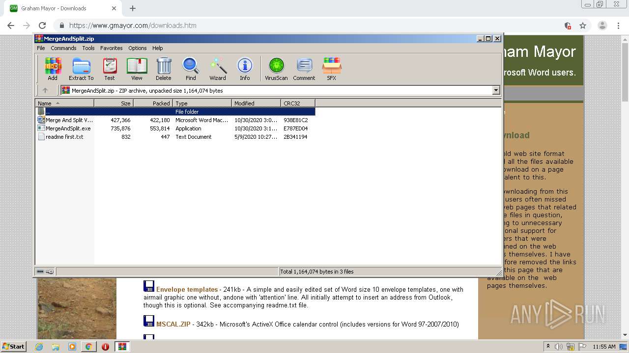
Task: Click the Opera taskbar icon
Action: coord(105,347)
